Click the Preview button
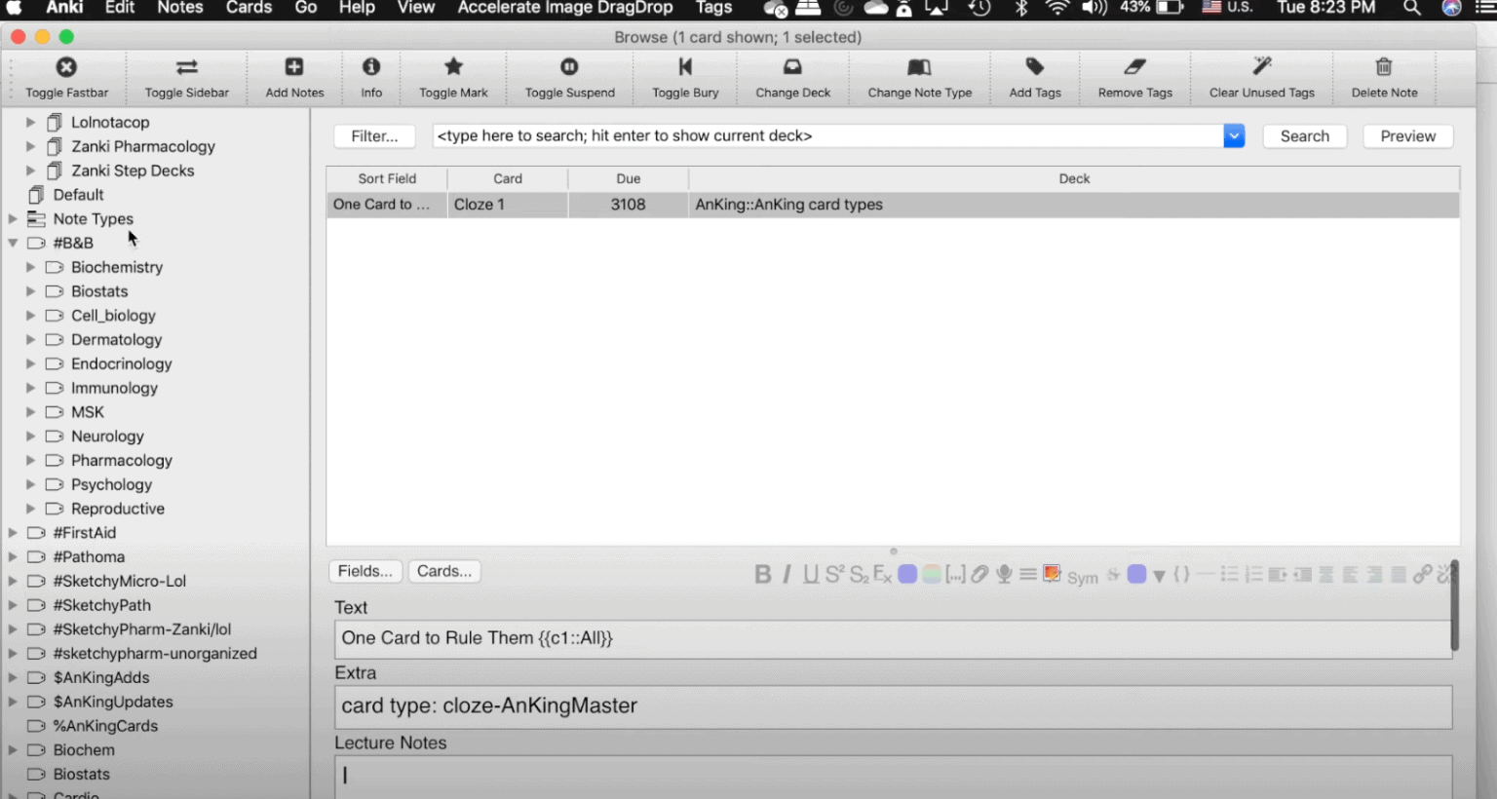 point(1406,135)
